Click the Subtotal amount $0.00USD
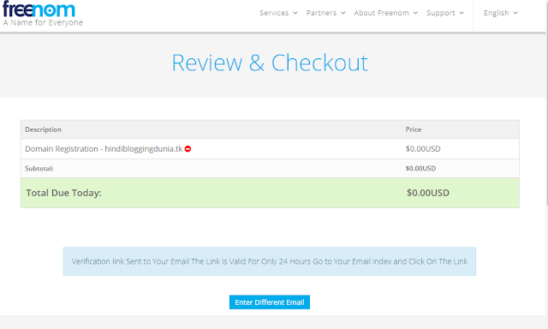 tap(420, 169)
